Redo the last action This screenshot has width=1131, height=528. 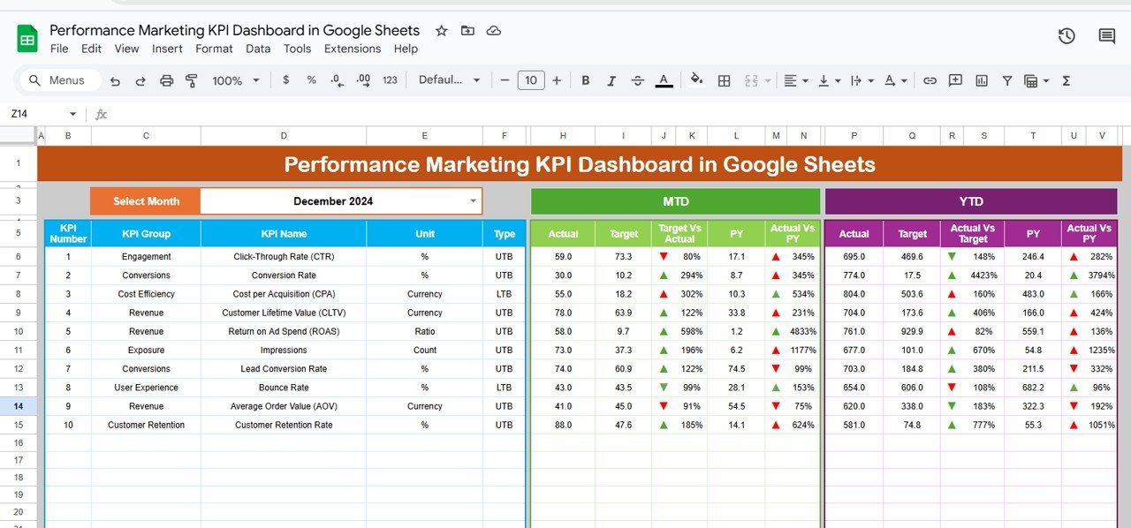click(140, 80)
